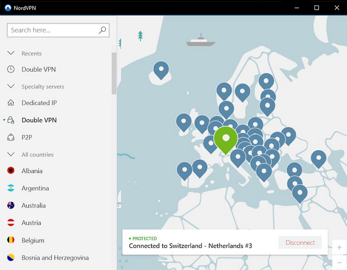This screenshot has width=347, height=270.
Task: Select the Italy map pin
Action: point(238,158)
